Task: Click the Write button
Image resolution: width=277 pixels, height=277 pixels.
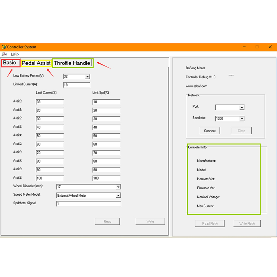Action: click(150, 222)
